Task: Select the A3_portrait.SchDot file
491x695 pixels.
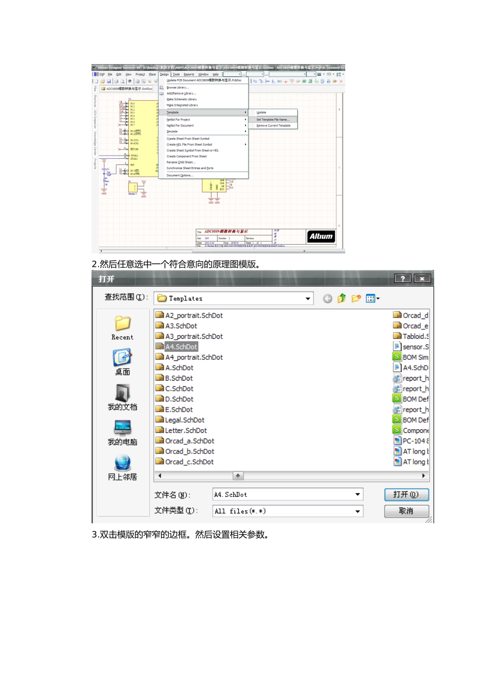Action: pos(189,336)
